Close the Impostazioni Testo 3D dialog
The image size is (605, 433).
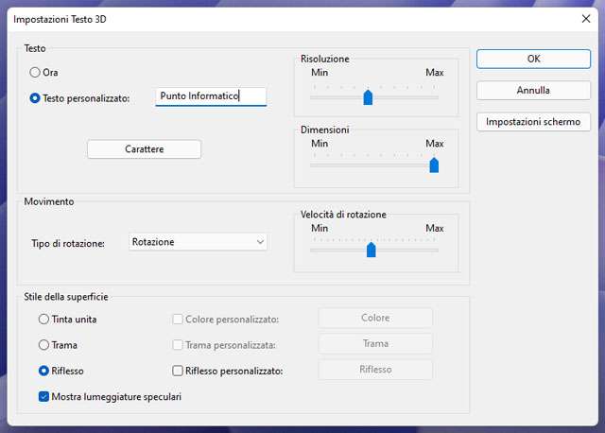pyautogui.click(x=583, y=18)
